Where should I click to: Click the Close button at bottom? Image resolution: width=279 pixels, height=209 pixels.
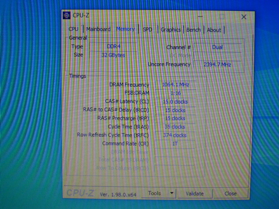coord(231,193)
